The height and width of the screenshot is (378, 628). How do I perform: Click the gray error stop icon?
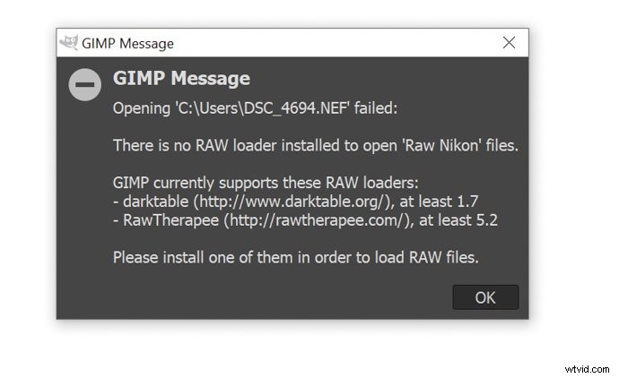(85, 85)
